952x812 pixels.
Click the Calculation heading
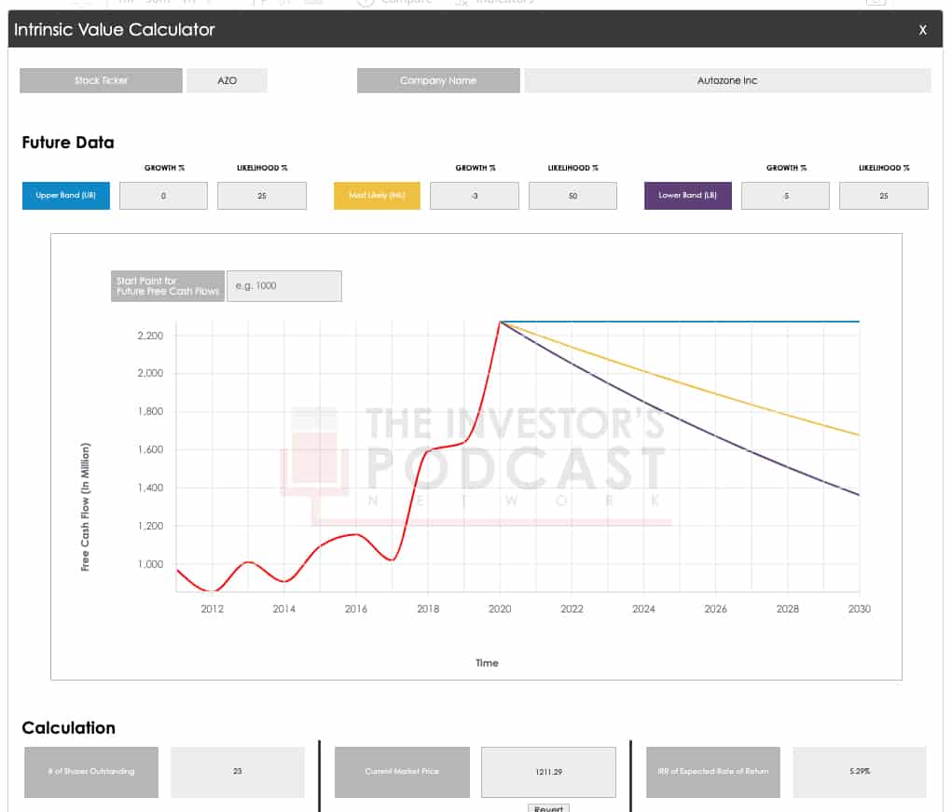[x=69, y=728]
